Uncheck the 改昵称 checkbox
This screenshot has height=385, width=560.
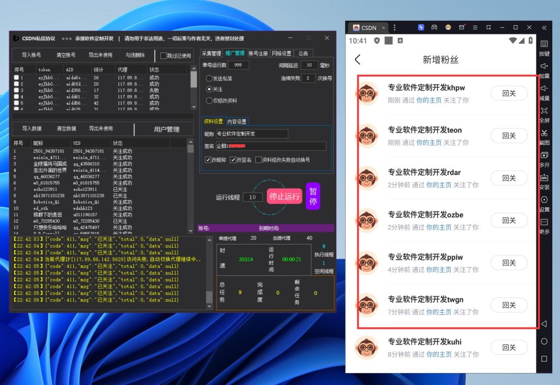208,160
